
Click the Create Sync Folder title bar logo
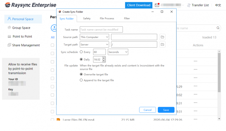(60, 12)
